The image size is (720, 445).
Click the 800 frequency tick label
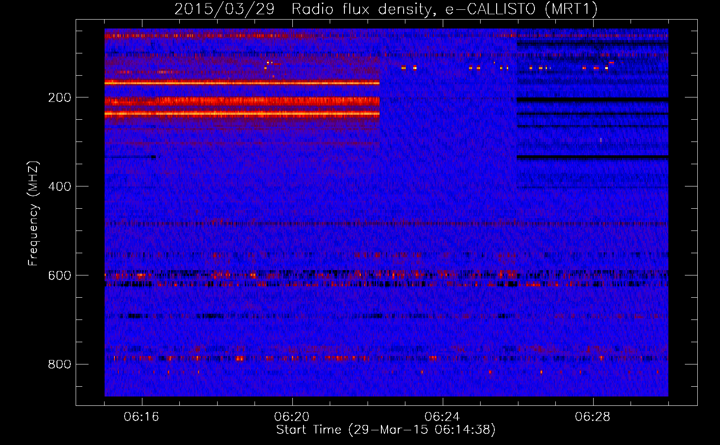tap(60, 364)
